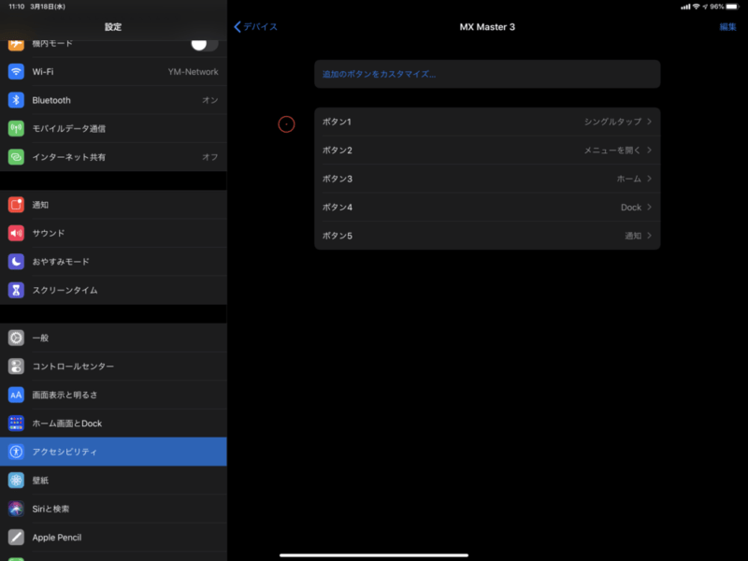
Task: Tap the ボタン3 row label
Action: pos(338,179)
